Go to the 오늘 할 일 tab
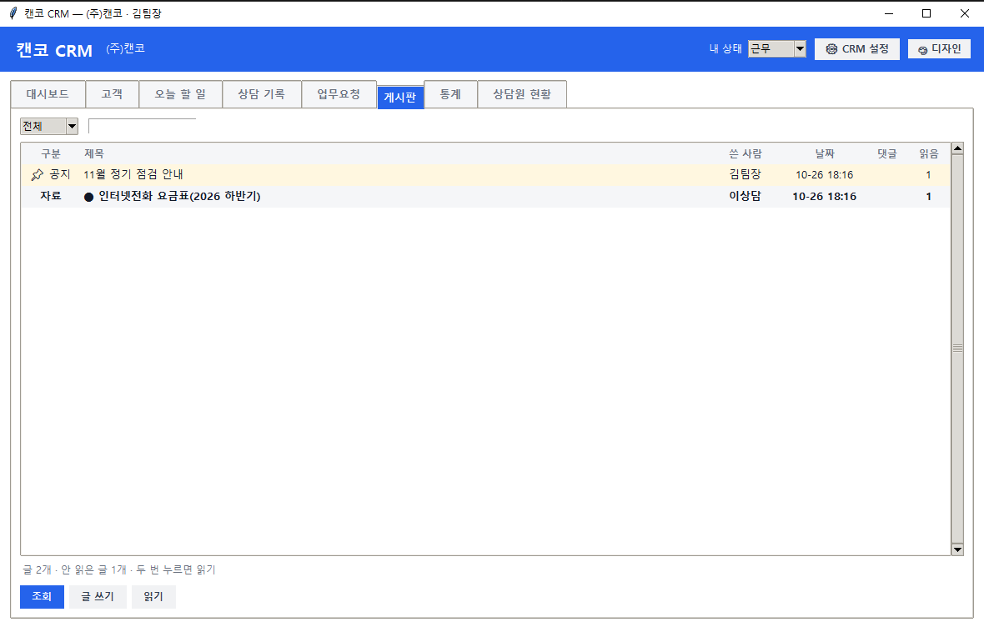The image size is (984, 627). coord(181,94)
